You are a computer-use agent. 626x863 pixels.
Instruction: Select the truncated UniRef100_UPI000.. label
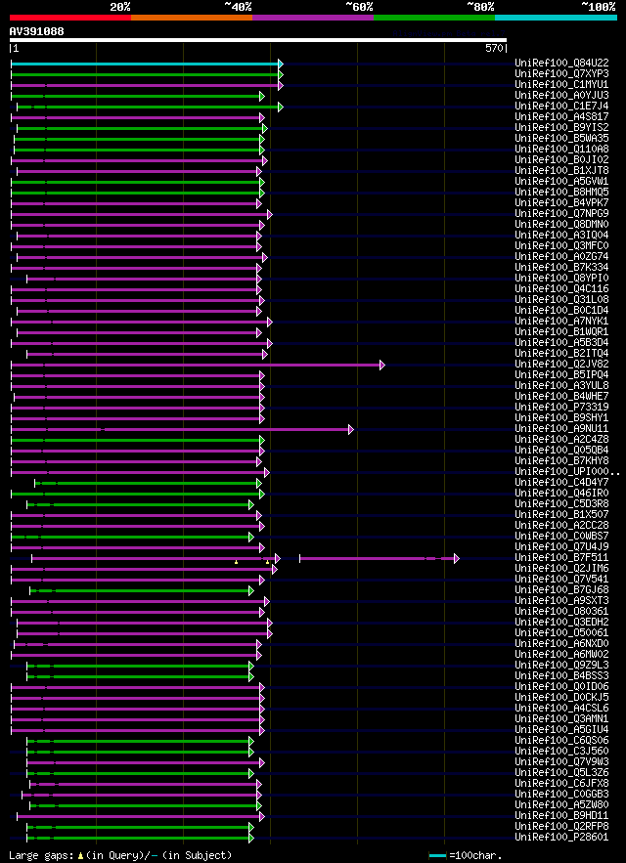point(567,472)
